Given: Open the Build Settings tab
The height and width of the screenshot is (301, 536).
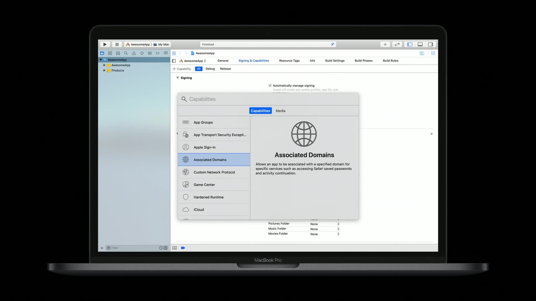Looking at the screenshot, I should pyautogui.click(x=335, y=61).
